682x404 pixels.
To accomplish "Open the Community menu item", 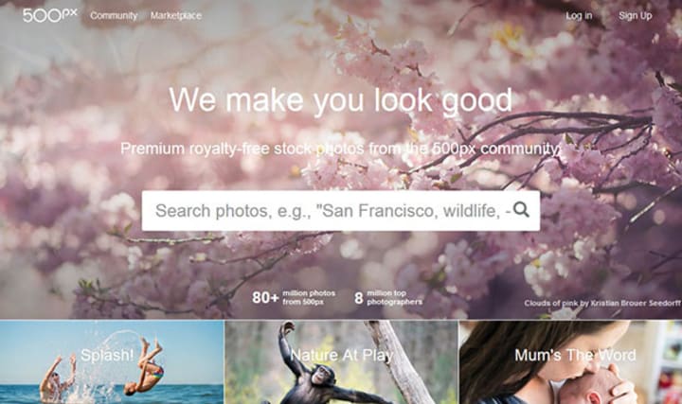I will [114, 16].
